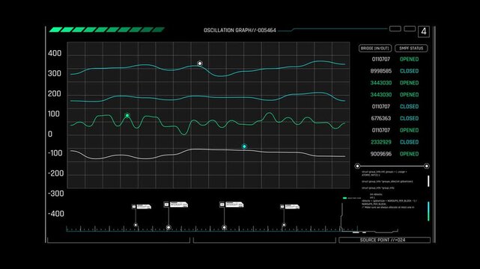The image size is (480, 269).
Task: Select third timeline marker circle from left
Action: (x=225, y=227)
